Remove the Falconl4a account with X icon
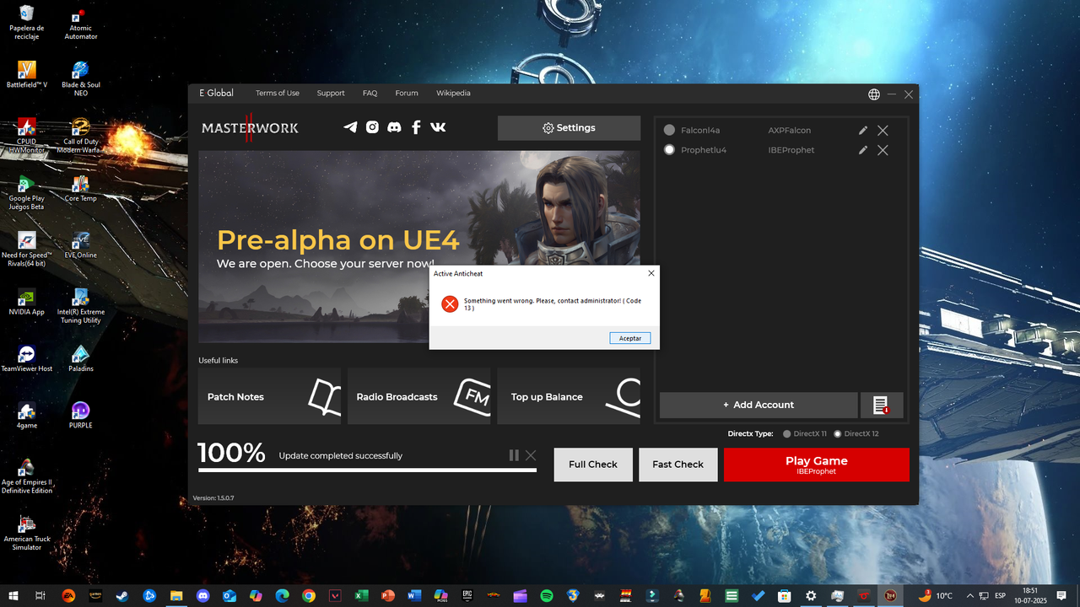The width and height of the screenshot is (1080, 607). (883, 131)
